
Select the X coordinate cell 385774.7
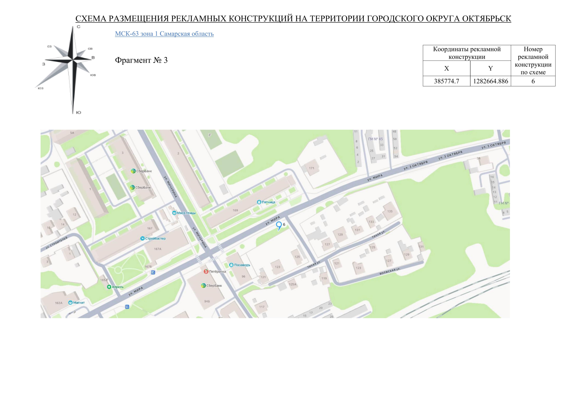[x=447, y=81]
